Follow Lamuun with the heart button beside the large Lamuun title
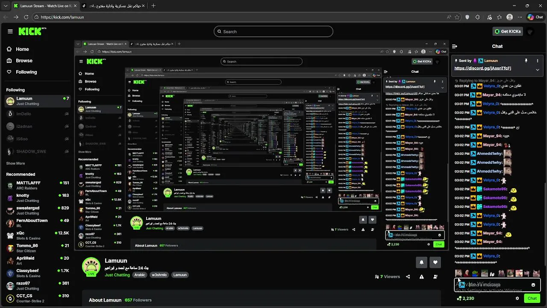547x308 pixels. [x=435, y=262]
